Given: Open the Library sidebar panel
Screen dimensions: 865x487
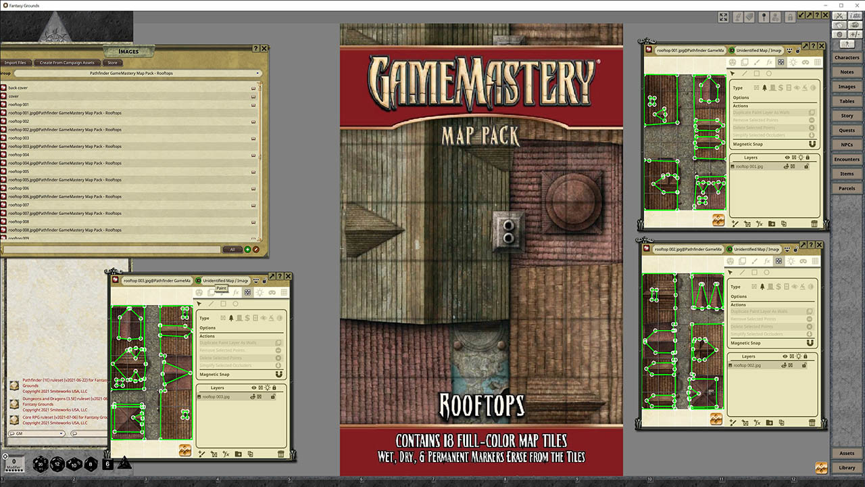Looking at the screenshot, I should 847,467.
